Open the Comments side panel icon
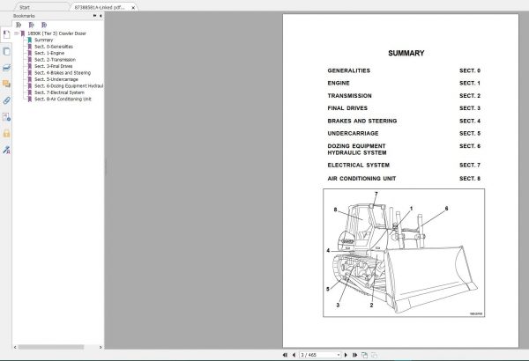 [6, 84]
